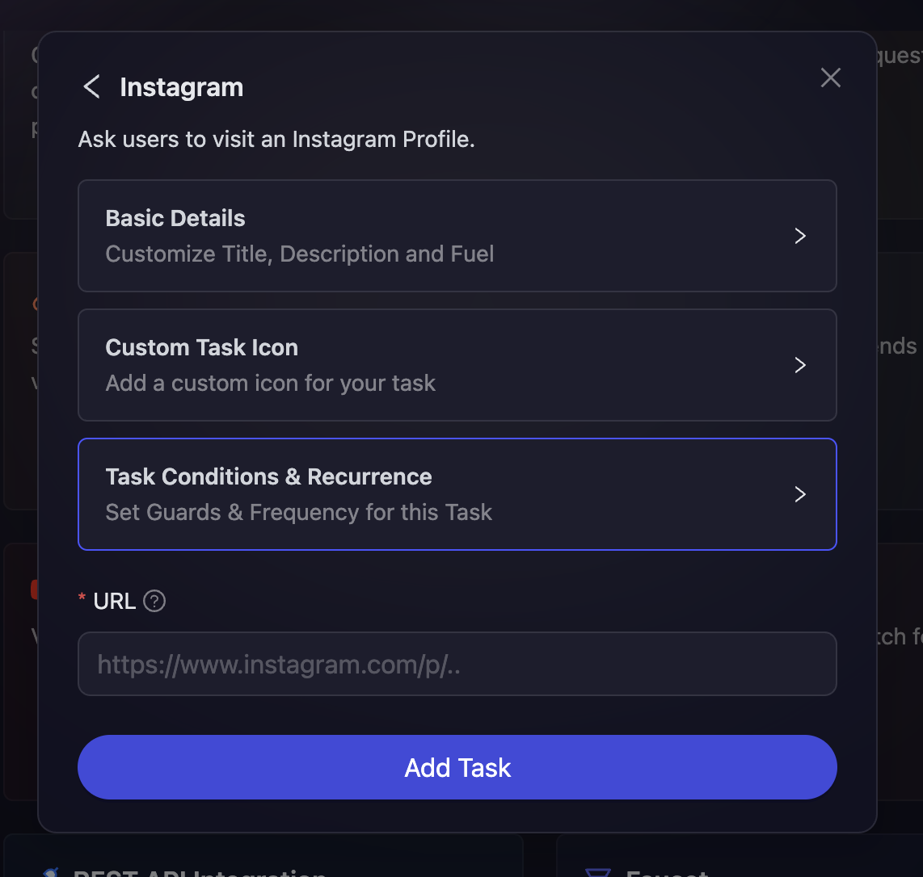Open the Set Guards & Frequency options
Screen dimensions: 923x877
coord(299,512)
